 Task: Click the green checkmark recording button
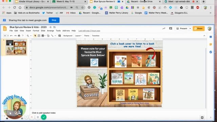click(x=44, y=117)
